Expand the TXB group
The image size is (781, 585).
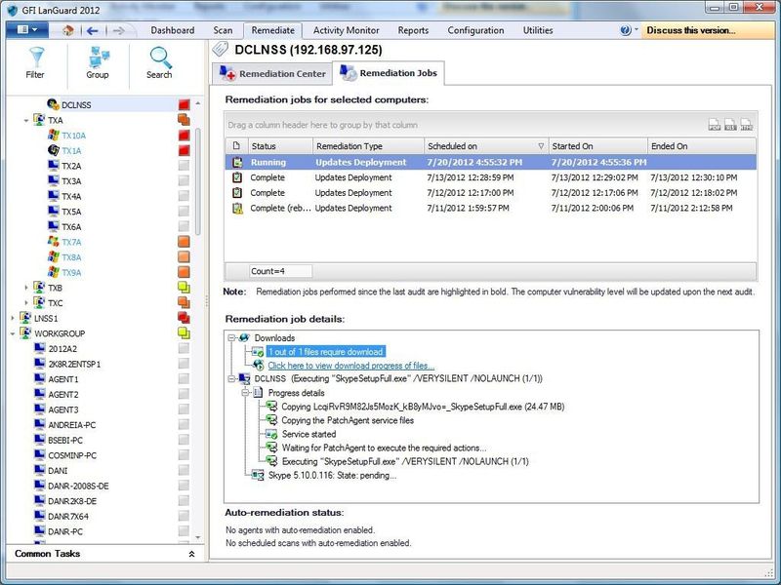(x=26, y=288)
